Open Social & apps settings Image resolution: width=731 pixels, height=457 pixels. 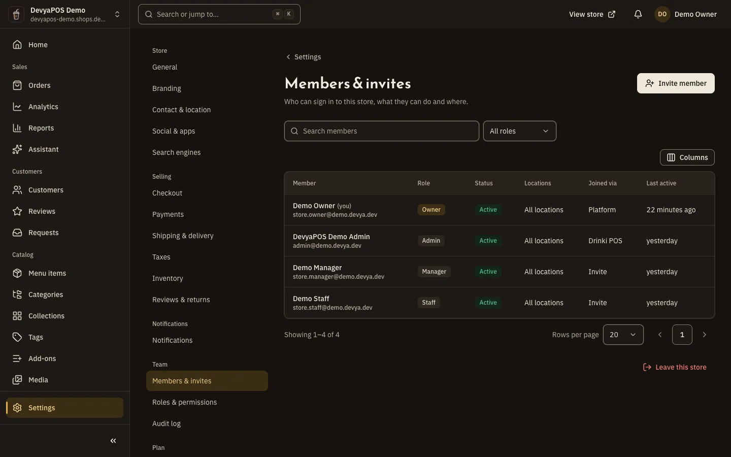pos(207,131)
